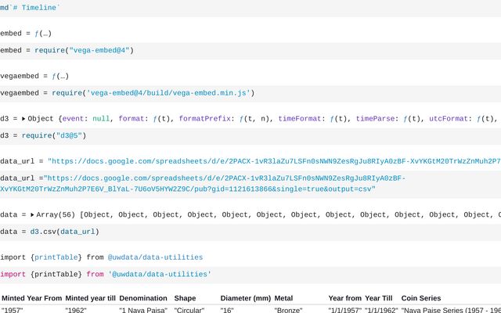501x313 pixels.
Task: Click the import printTable code cell
Action: click(x=106, y=275)
